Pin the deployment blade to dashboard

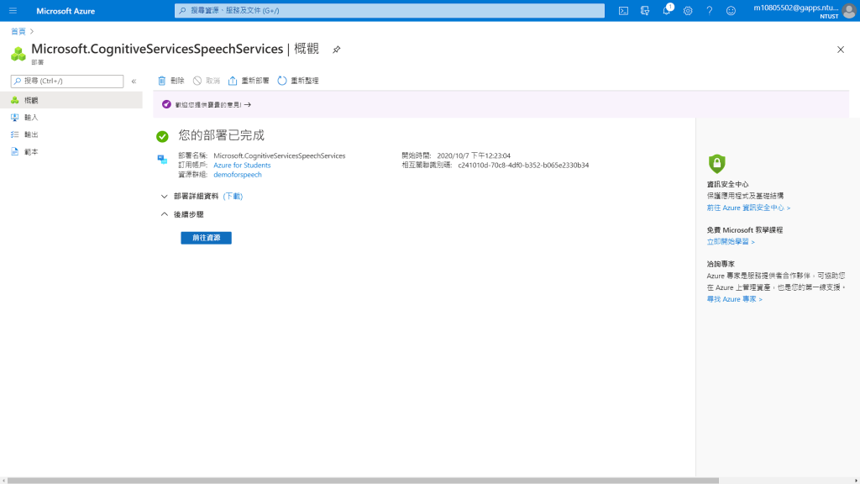337,50
